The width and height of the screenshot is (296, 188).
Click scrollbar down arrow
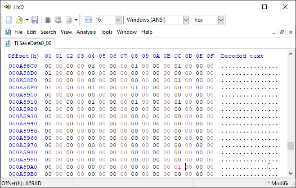[x=291, y=174]
